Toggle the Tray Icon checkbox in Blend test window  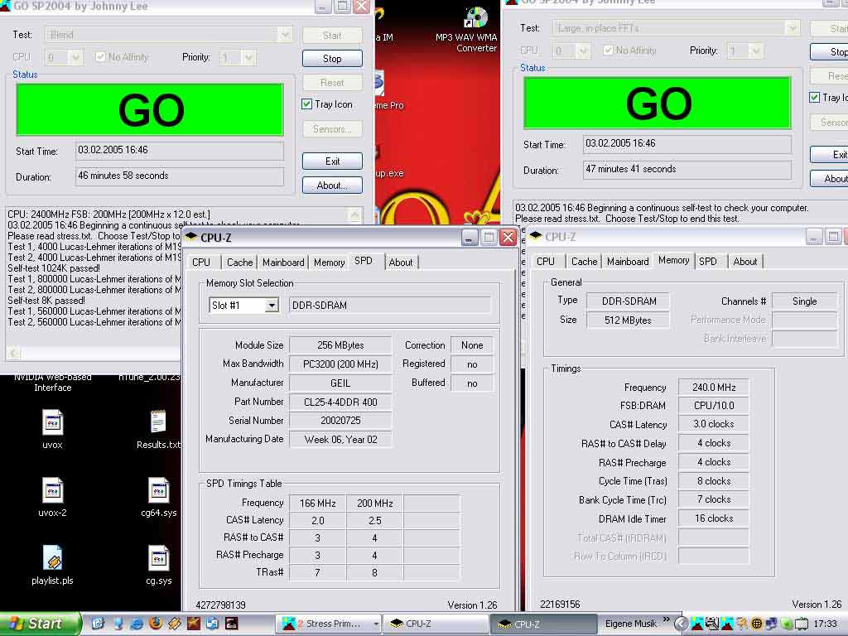(x=306, y=104)
